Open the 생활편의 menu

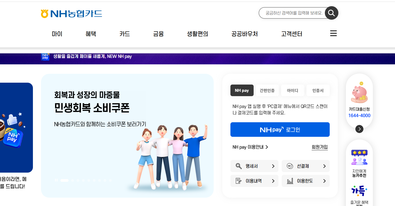[x=197, y=34]
